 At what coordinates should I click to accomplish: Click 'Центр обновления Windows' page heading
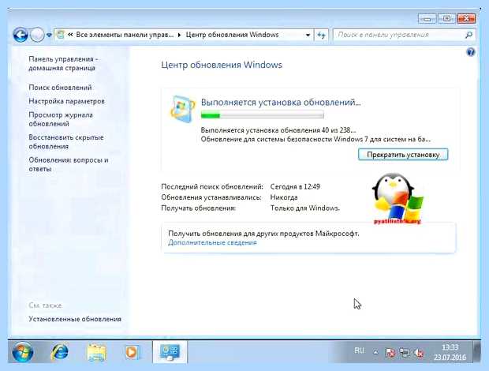point(222,65)
